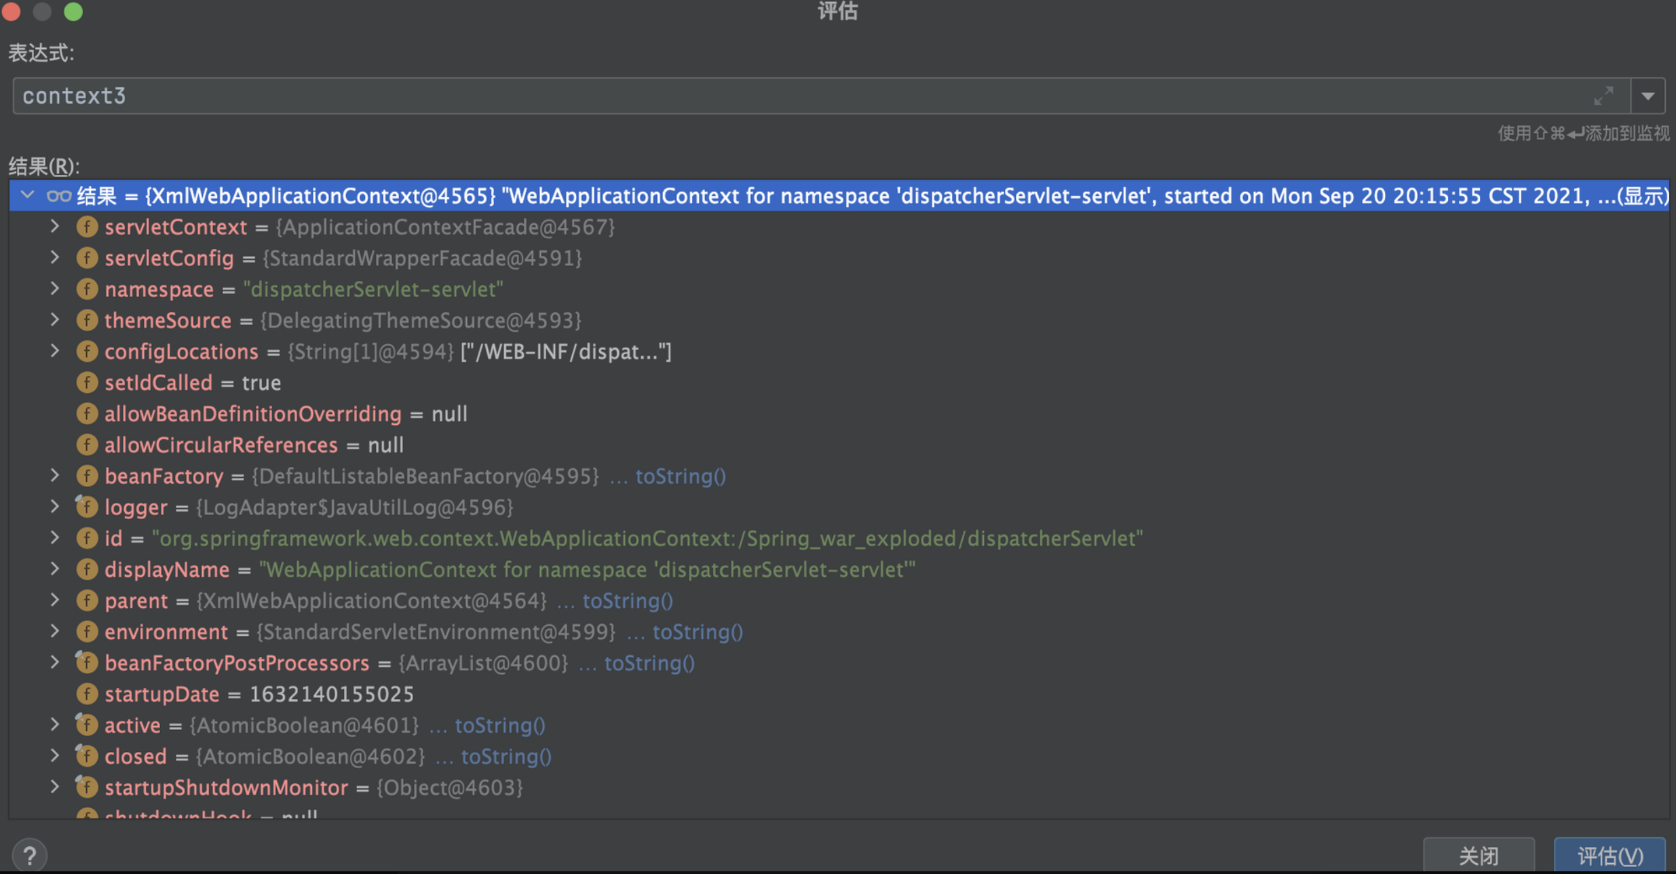
Task: Click the help question mark icon
Action: 29,855
